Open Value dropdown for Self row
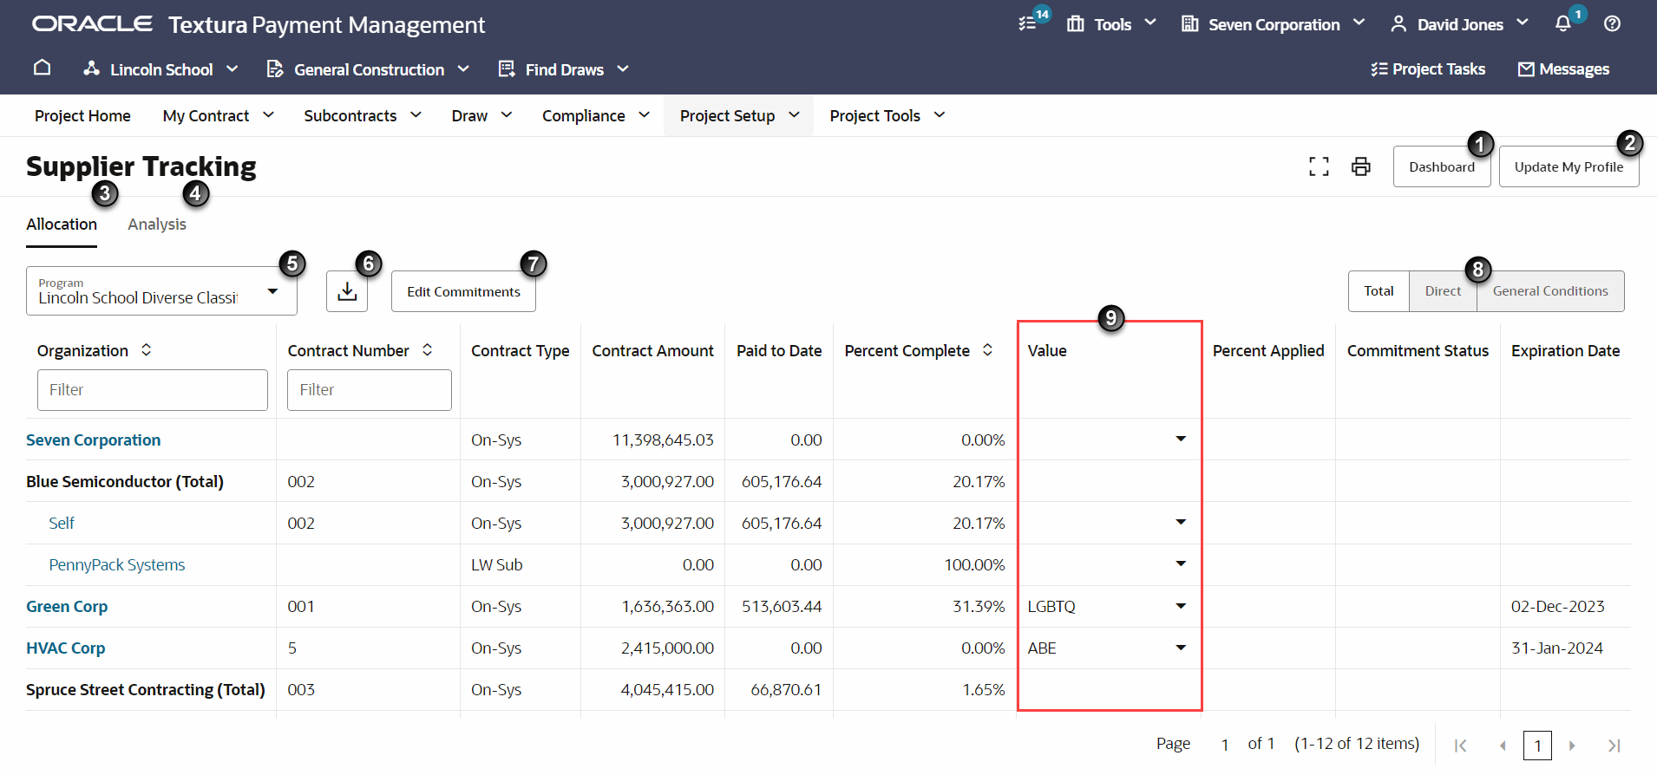1657x775 pixels. (1181, 522)
